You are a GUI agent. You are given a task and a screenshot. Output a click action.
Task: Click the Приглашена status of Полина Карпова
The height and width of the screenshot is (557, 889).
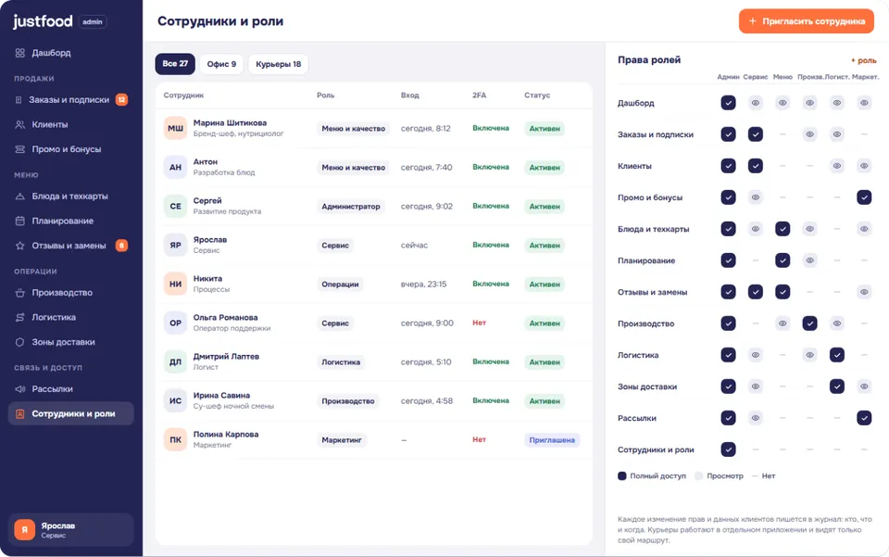(x=552, y=440)
